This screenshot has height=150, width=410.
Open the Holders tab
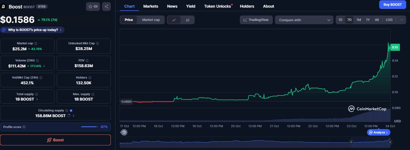[247, 6]
